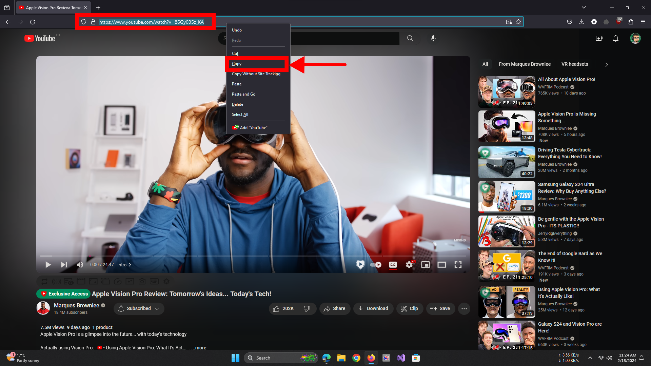The image size is (651, 366).
Task: Switch to theater mode view
Action: [x=441, y=265]
